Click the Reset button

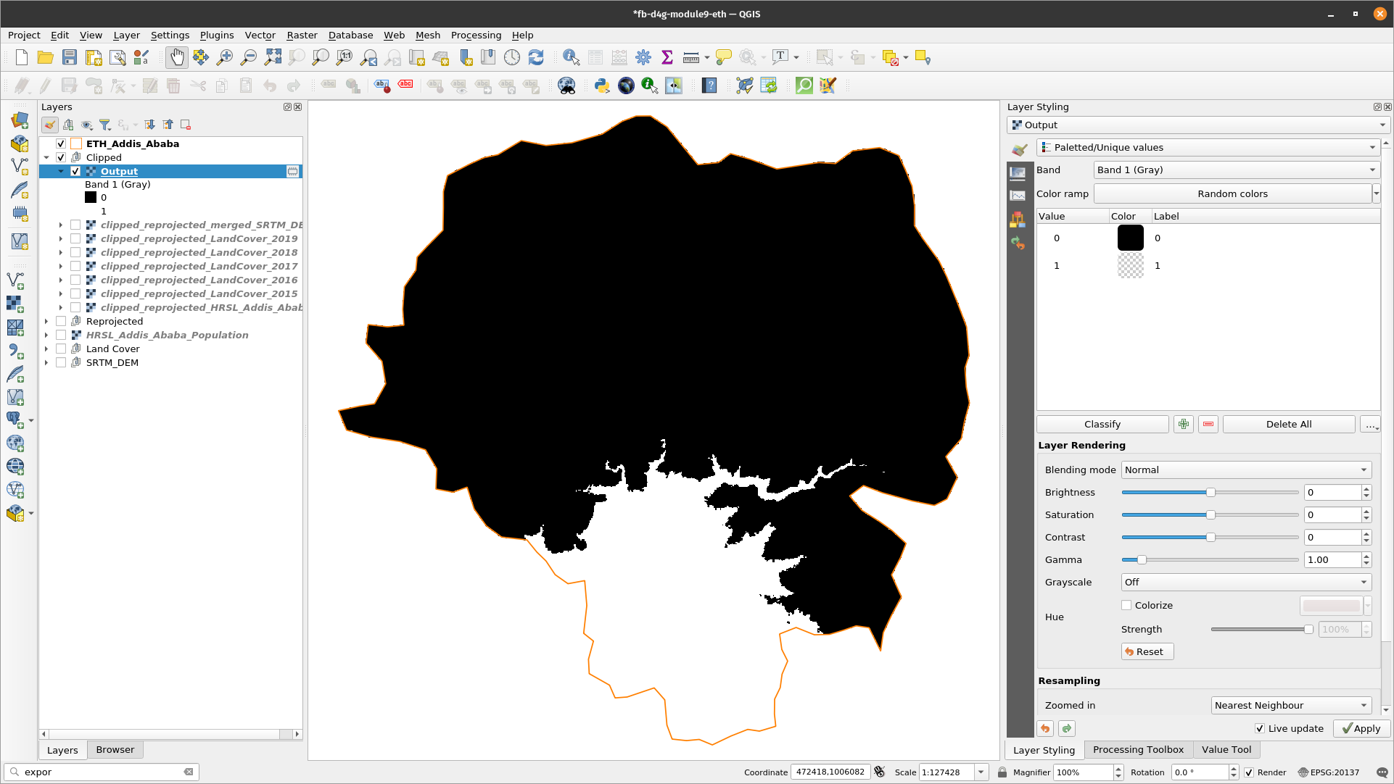(1147, 652)
